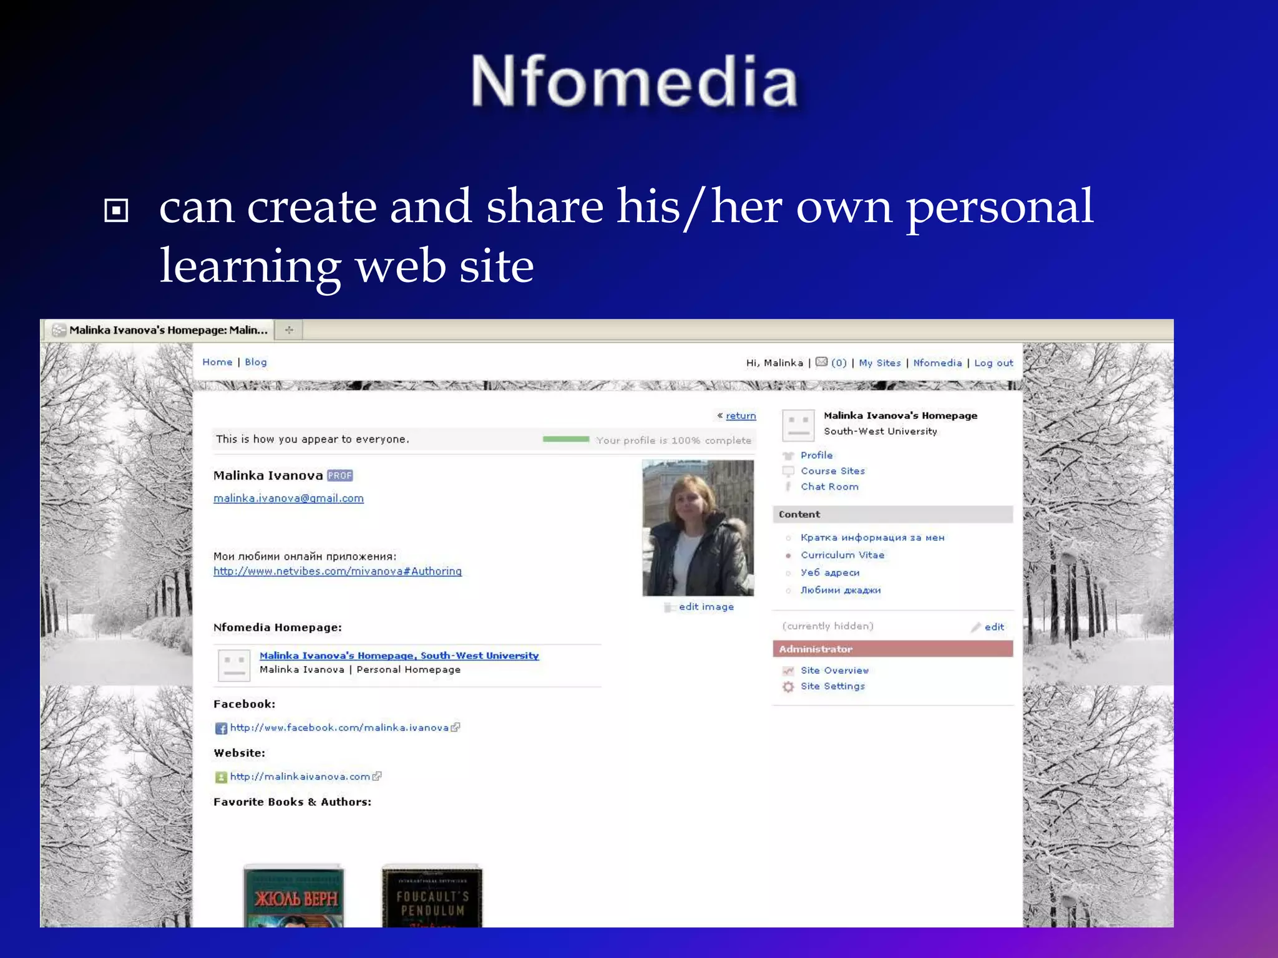Open Malinka Ivanova's Homepage, South-West University link
This screenshot has height=958, width=1278.
[399, 655]
